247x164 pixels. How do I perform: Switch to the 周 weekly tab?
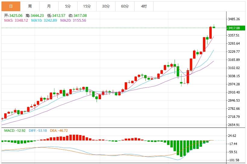[x=30, y=6]
